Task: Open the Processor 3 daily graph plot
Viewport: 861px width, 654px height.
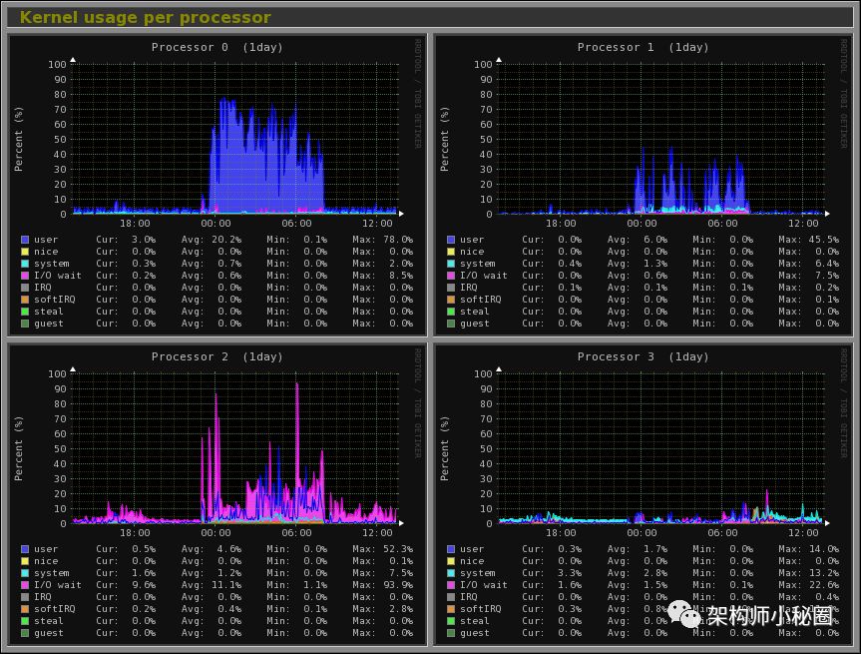Action: tap(661, 448)
